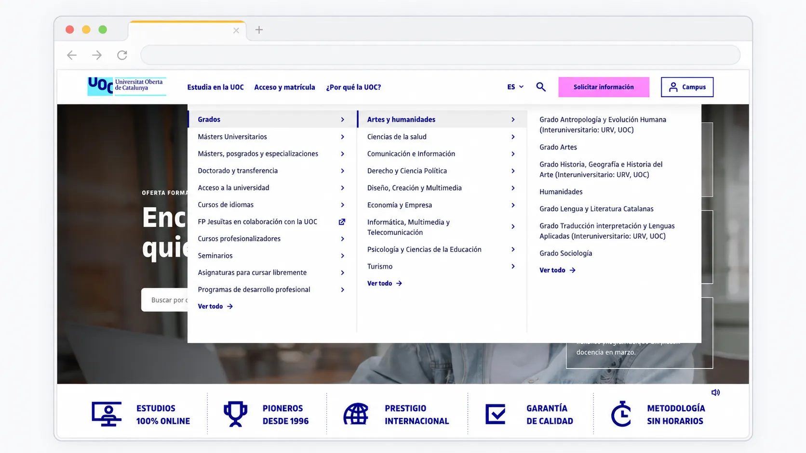
Task: Expand the Doctorado y transferencia chevron
Action: pyautogui.click(x=342, y=171)
